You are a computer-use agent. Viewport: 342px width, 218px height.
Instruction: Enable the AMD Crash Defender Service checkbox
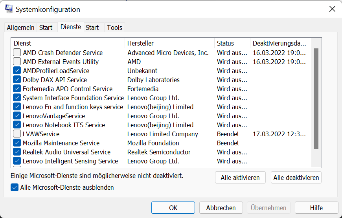[x=17, y=53]
